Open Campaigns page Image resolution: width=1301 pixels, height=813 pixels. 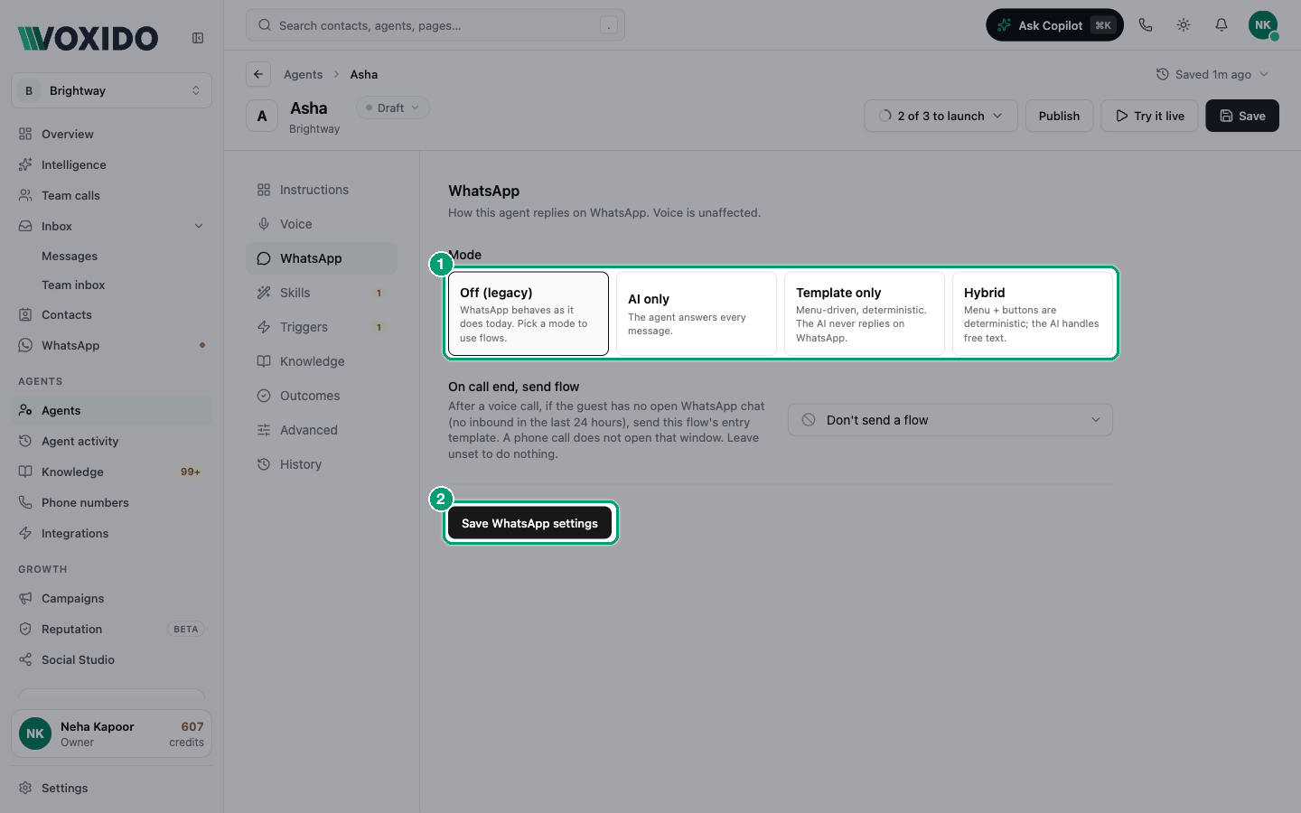111,598
